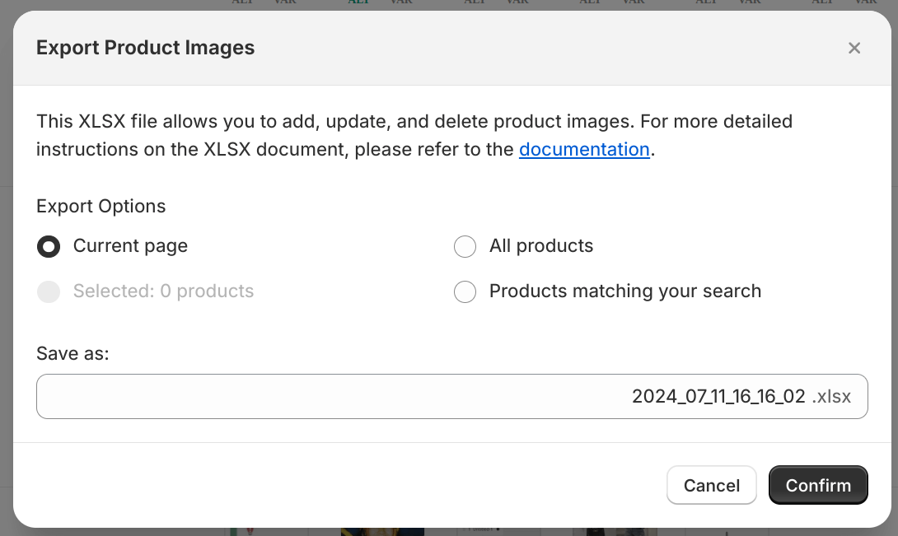Click the "Export Product Images" dialog title
This screenshot has height=536, width=898.
[145, 48]
